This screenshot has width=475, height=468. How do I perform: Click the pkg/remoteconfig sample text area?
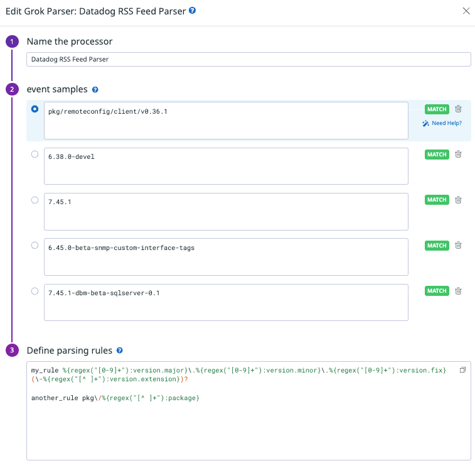(226, 121)
